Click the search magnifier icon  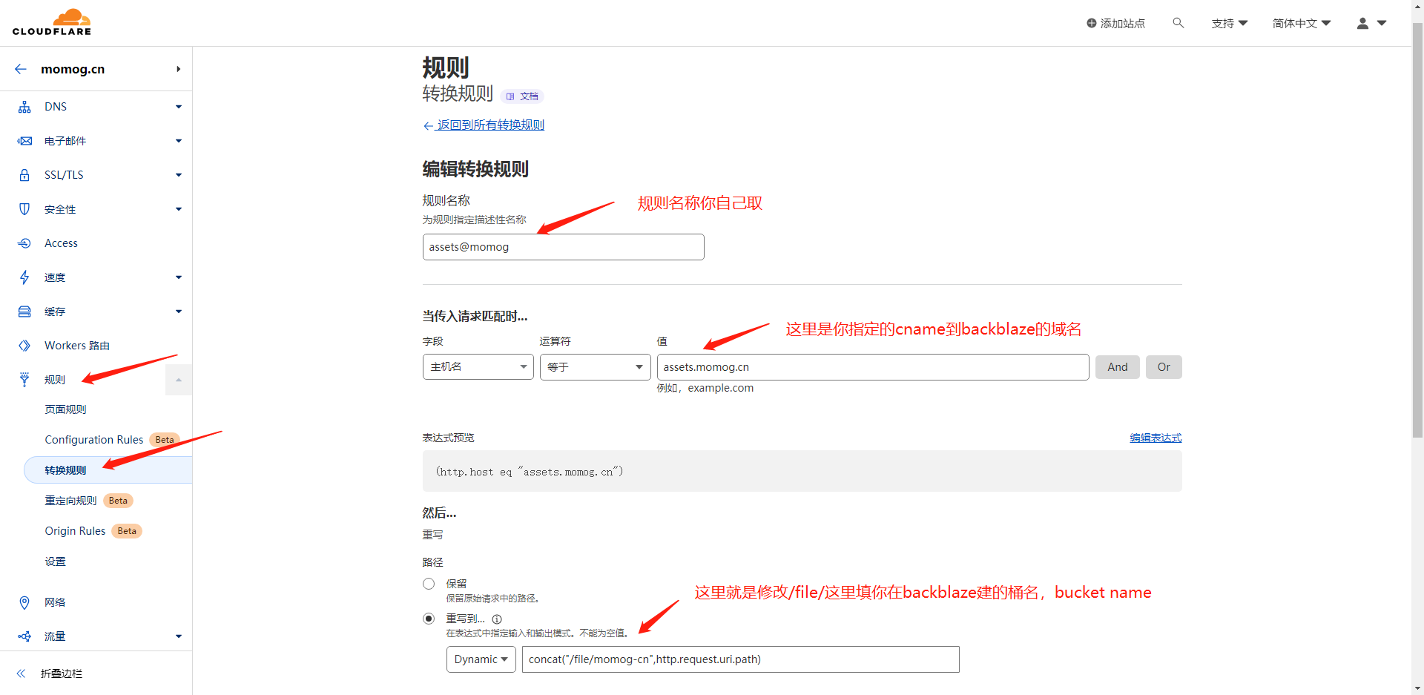click(1178, 23)
